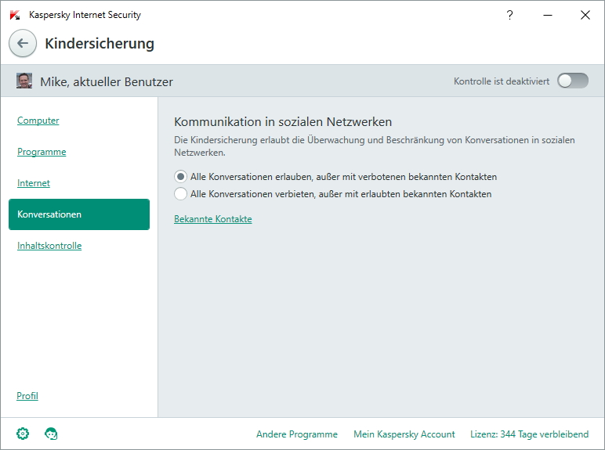The width and height of the screenshot is (605, 450).
Task: Click the Lizenz 344 Tage verbleibend link
Action: (530, 434)
